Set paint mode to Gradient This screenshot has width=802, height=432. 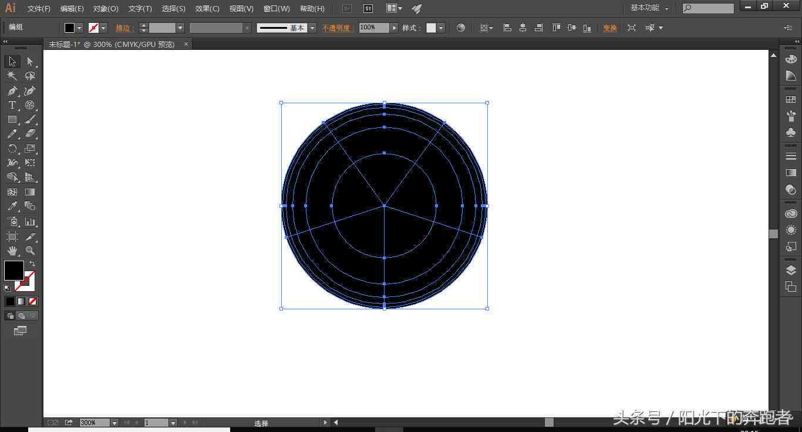tap(21, 301)
